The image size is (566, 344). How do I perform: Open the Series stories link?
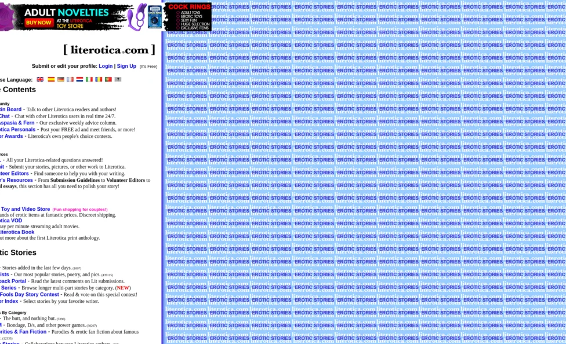(9, 288)
